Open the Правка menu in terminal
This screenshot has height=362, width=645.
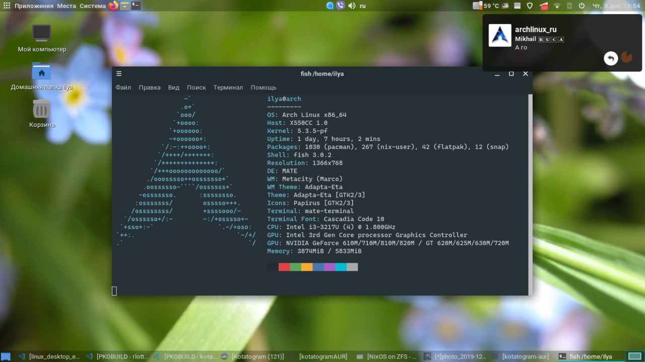(x=150, y=87)
